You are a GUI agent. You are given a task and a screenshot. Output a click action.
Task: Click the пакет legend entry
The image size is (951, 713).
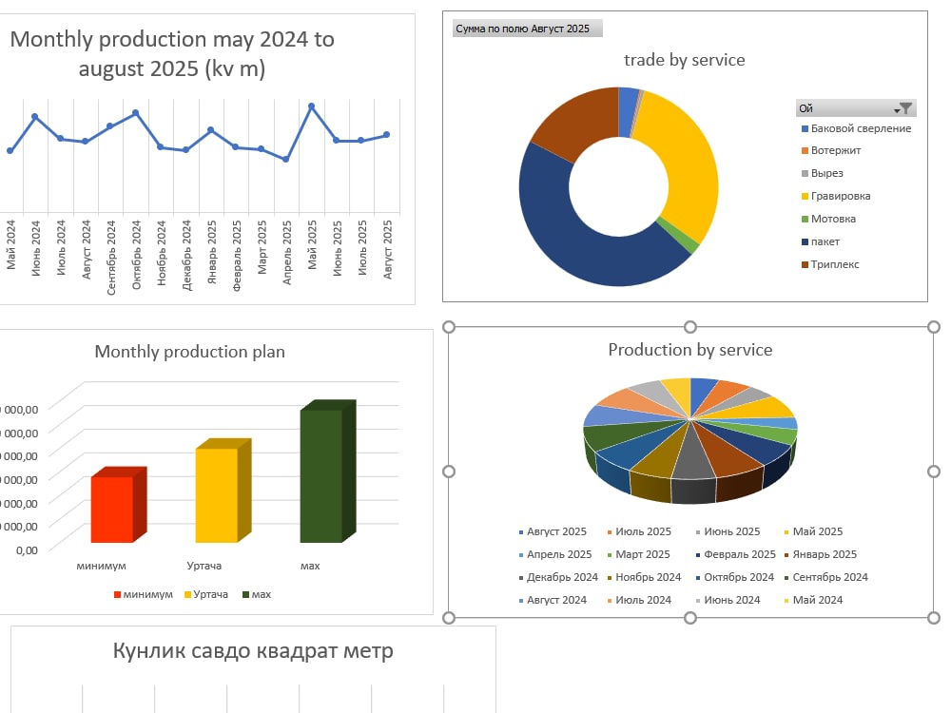pos(821,241)
